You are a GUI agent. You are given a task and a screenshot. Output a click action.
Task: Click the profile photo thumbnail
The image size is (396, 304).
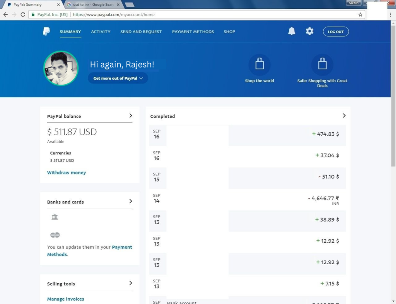(x=61, y=68)
